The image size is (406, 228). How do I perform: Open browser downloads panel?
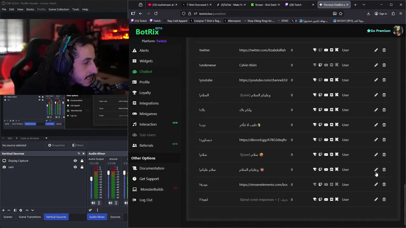[x=368, y=14]
